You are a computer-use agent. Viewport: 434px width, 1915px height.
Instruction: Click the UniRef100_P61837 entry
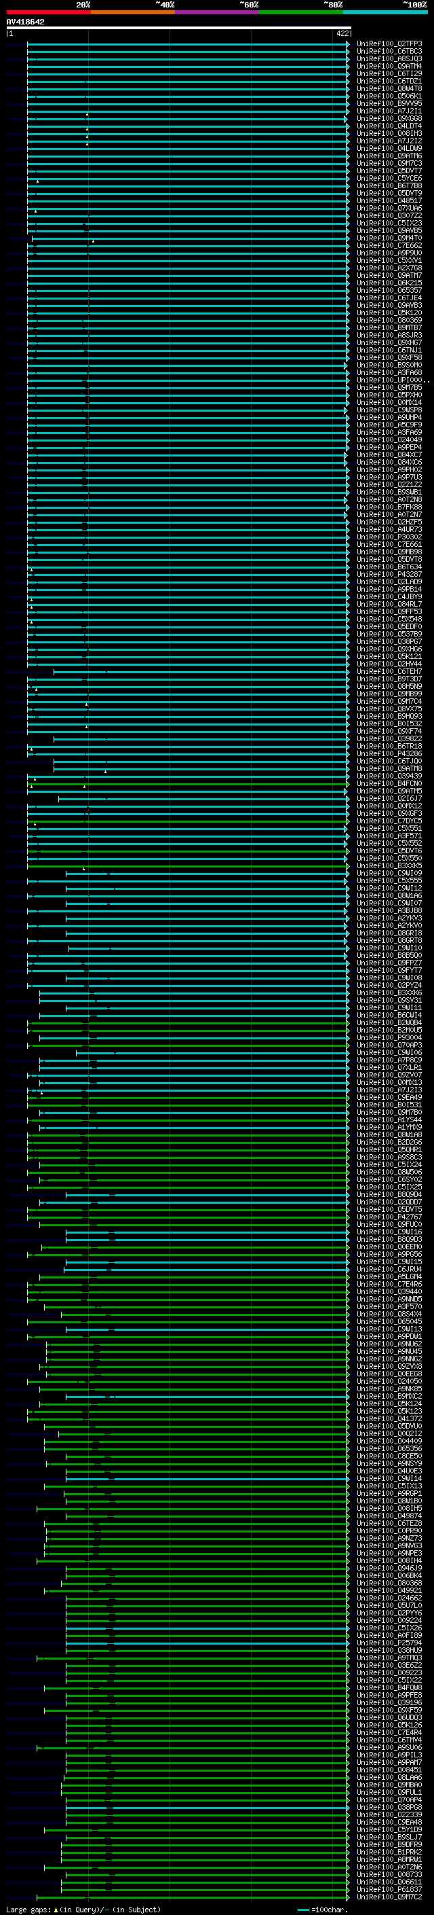point(389,1890)
